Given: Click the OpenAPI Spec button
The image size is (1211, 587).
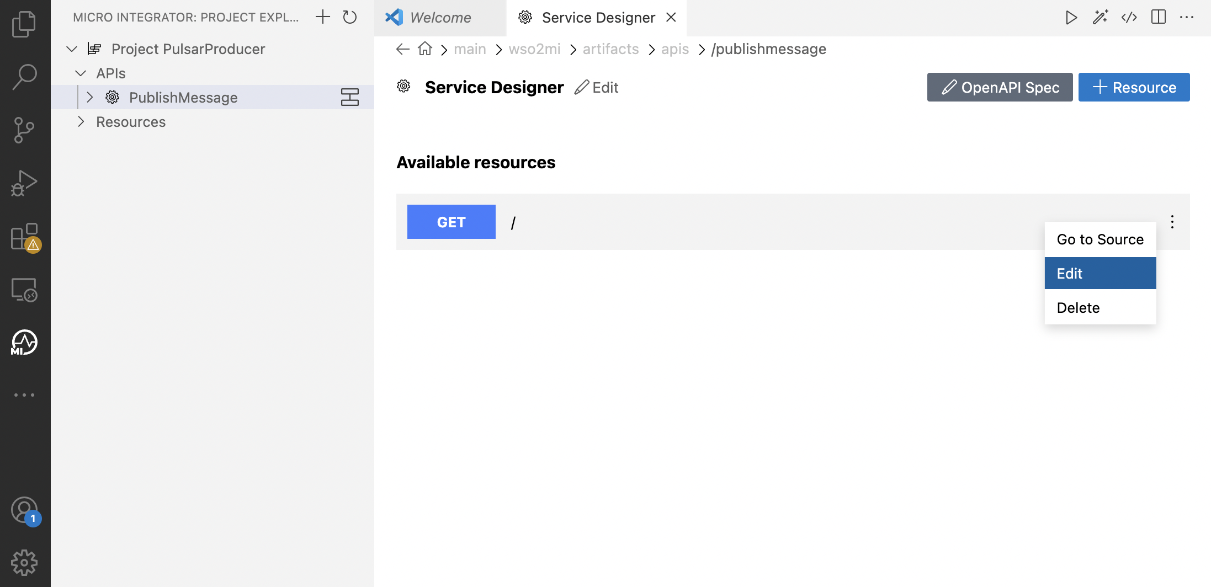Looking at the screenshot, I should click(1000, 87).
